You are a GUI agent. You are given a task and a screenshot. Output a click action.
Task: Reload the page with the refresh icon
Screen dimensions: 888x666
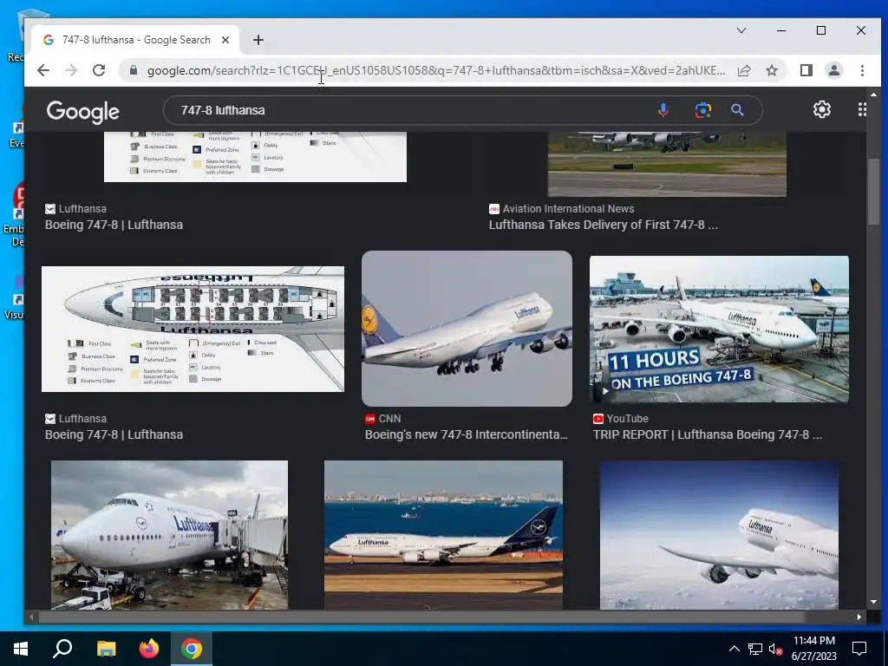click(99, 70)
